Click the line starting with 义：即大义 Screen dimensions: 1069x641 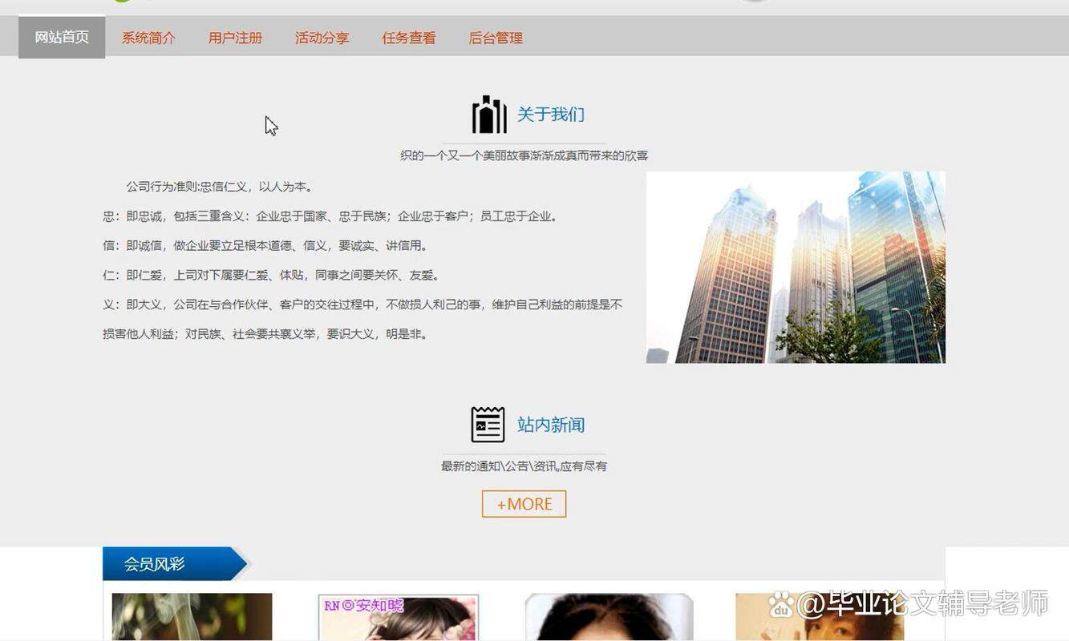[362, 304]
